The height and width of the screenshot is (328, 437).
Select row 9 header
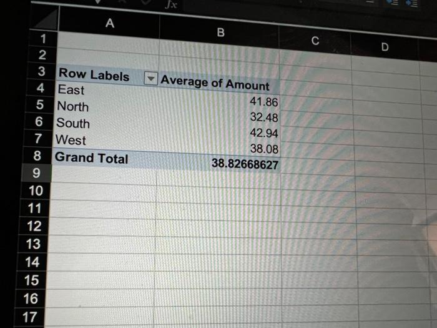pyautogui.click(x=36, y=173)
